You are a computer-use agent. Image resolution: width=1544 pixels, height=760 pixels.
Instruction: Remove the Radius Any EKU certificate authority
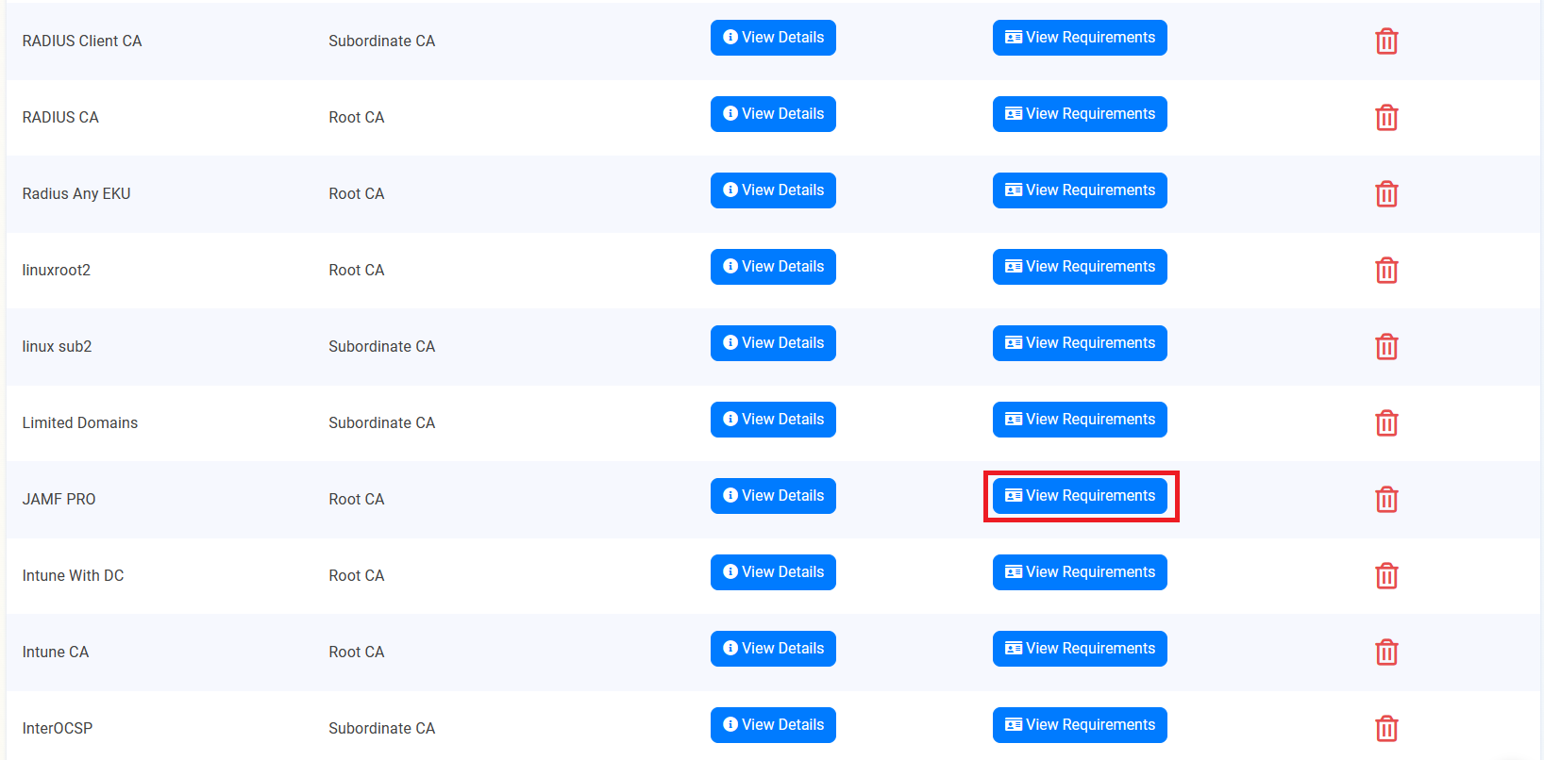pos(1385,194)
